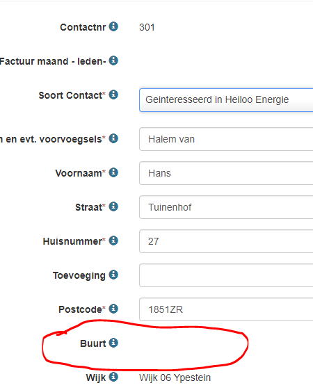Click the Straat field showing Tuinenhof
The image size is (313, 390).
pyautogui.click(x=226, y=207)
